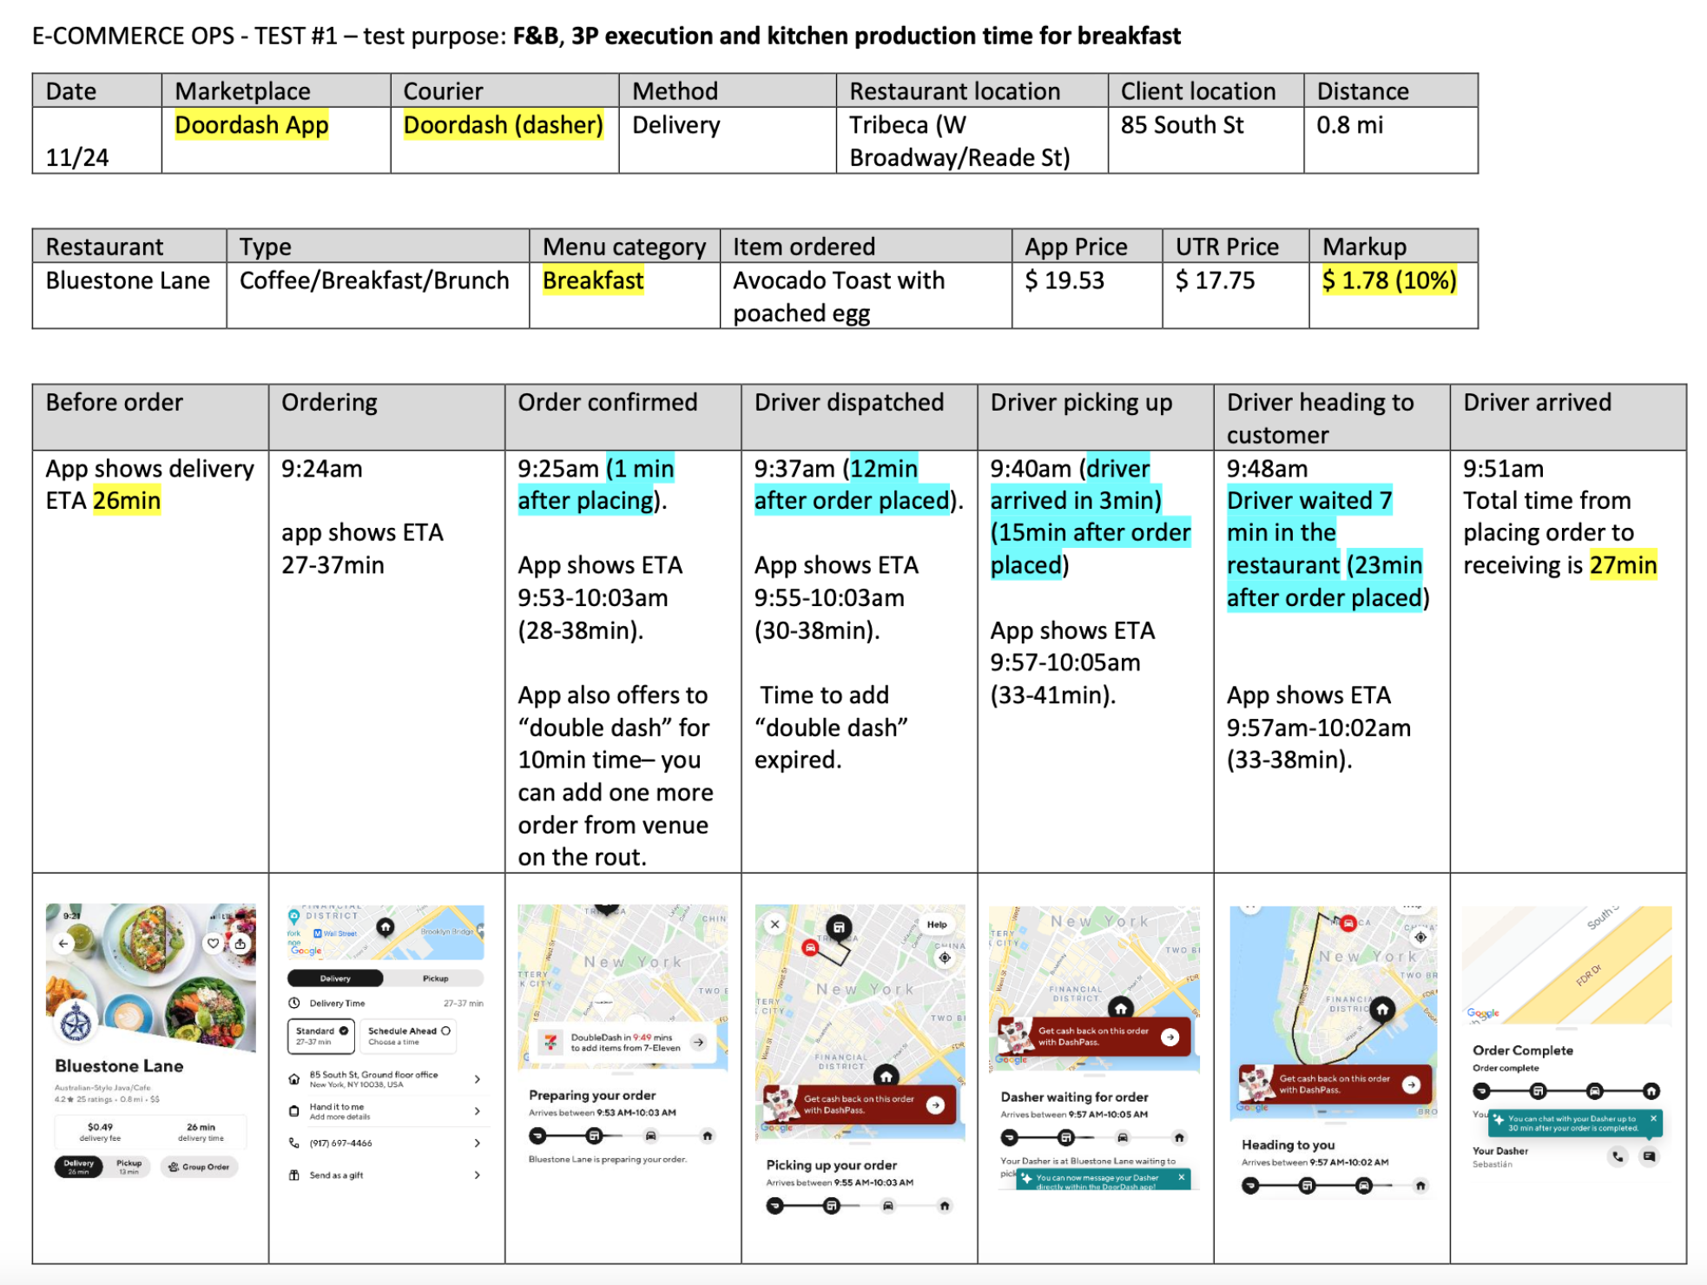
Task: Tap the phone icon to call Dasher Sebastián
Action: pyautogui.click(x=1618, y=1156)
